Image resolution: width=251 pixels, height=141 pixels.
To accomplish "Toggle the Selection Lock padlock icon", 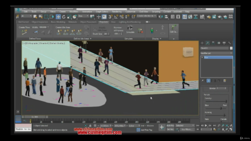I will [90, 126].
